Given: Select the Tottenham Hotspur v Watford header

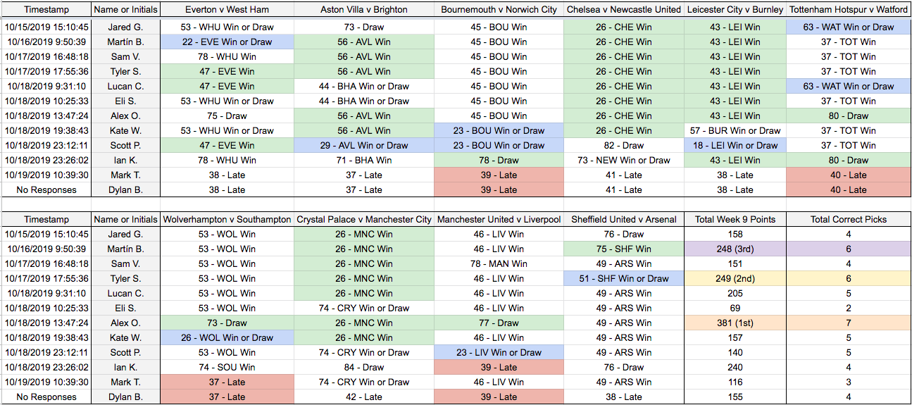Looking at the screenshot, I should [x=848, y=10].
